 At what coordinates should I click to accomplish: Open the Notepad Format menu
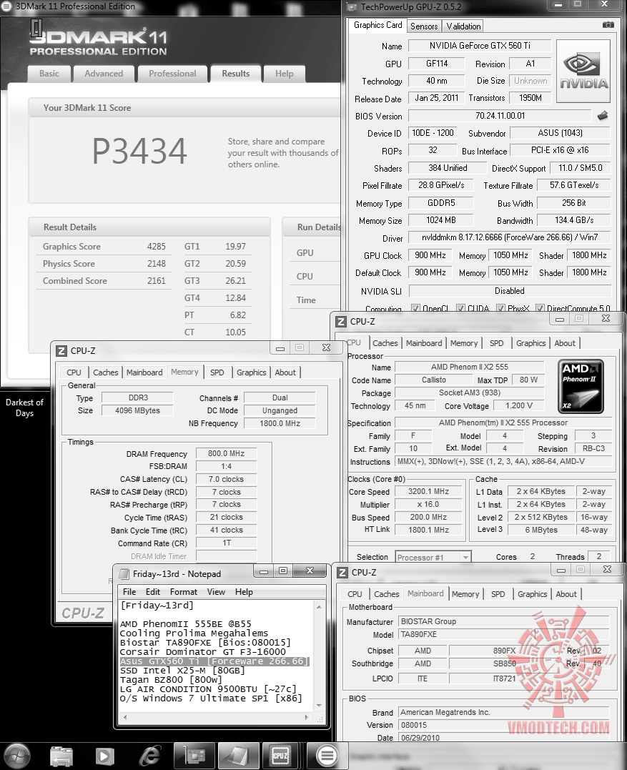(x=184, y=592)
